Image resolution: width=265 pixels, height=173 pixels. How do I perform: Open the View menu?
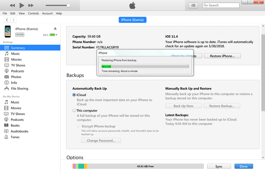pyautogui.click(x=22, y=13)
